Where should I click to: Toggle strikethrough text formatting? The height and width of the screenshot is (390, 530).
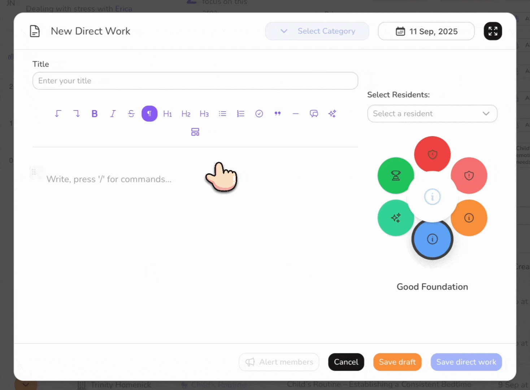pyautogui.click(x=131, y=114)
